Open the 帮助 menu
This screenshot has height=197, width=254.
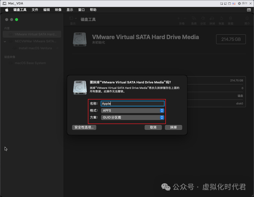point(93,10)
